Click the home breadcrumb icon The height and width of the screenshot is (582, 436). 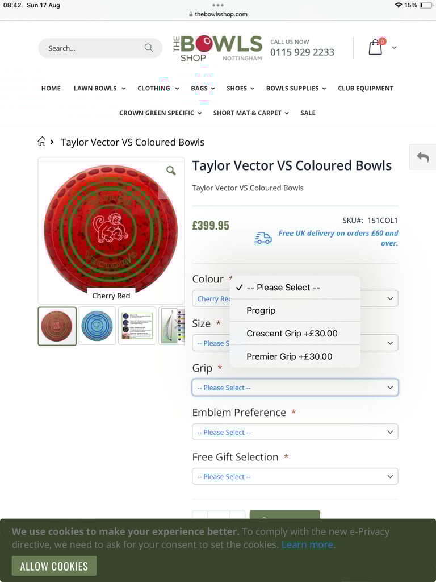41,142
